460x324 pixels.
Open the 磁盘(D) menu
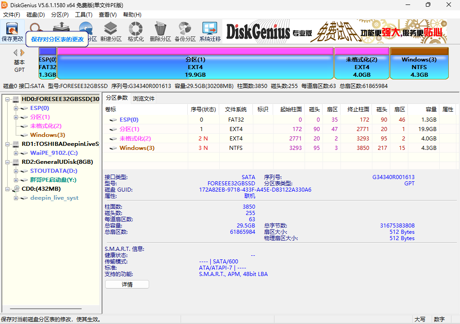point(35,15)
